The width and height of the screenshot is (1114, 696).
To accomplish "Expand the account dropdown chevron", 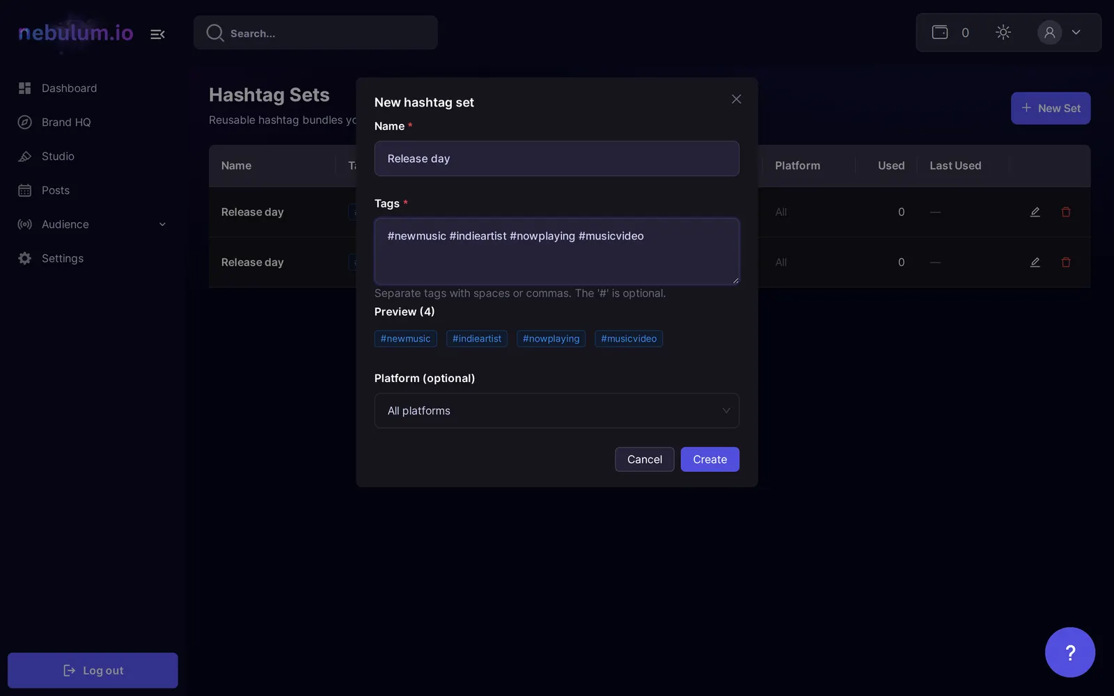I will (x=1076, y=32).
